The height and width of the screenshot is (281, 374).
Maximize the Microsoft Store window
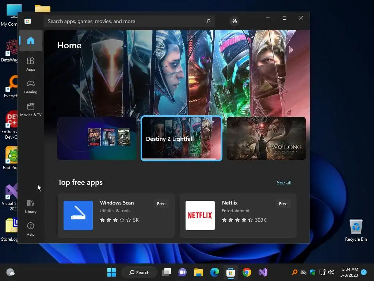(x=284, y=18)
